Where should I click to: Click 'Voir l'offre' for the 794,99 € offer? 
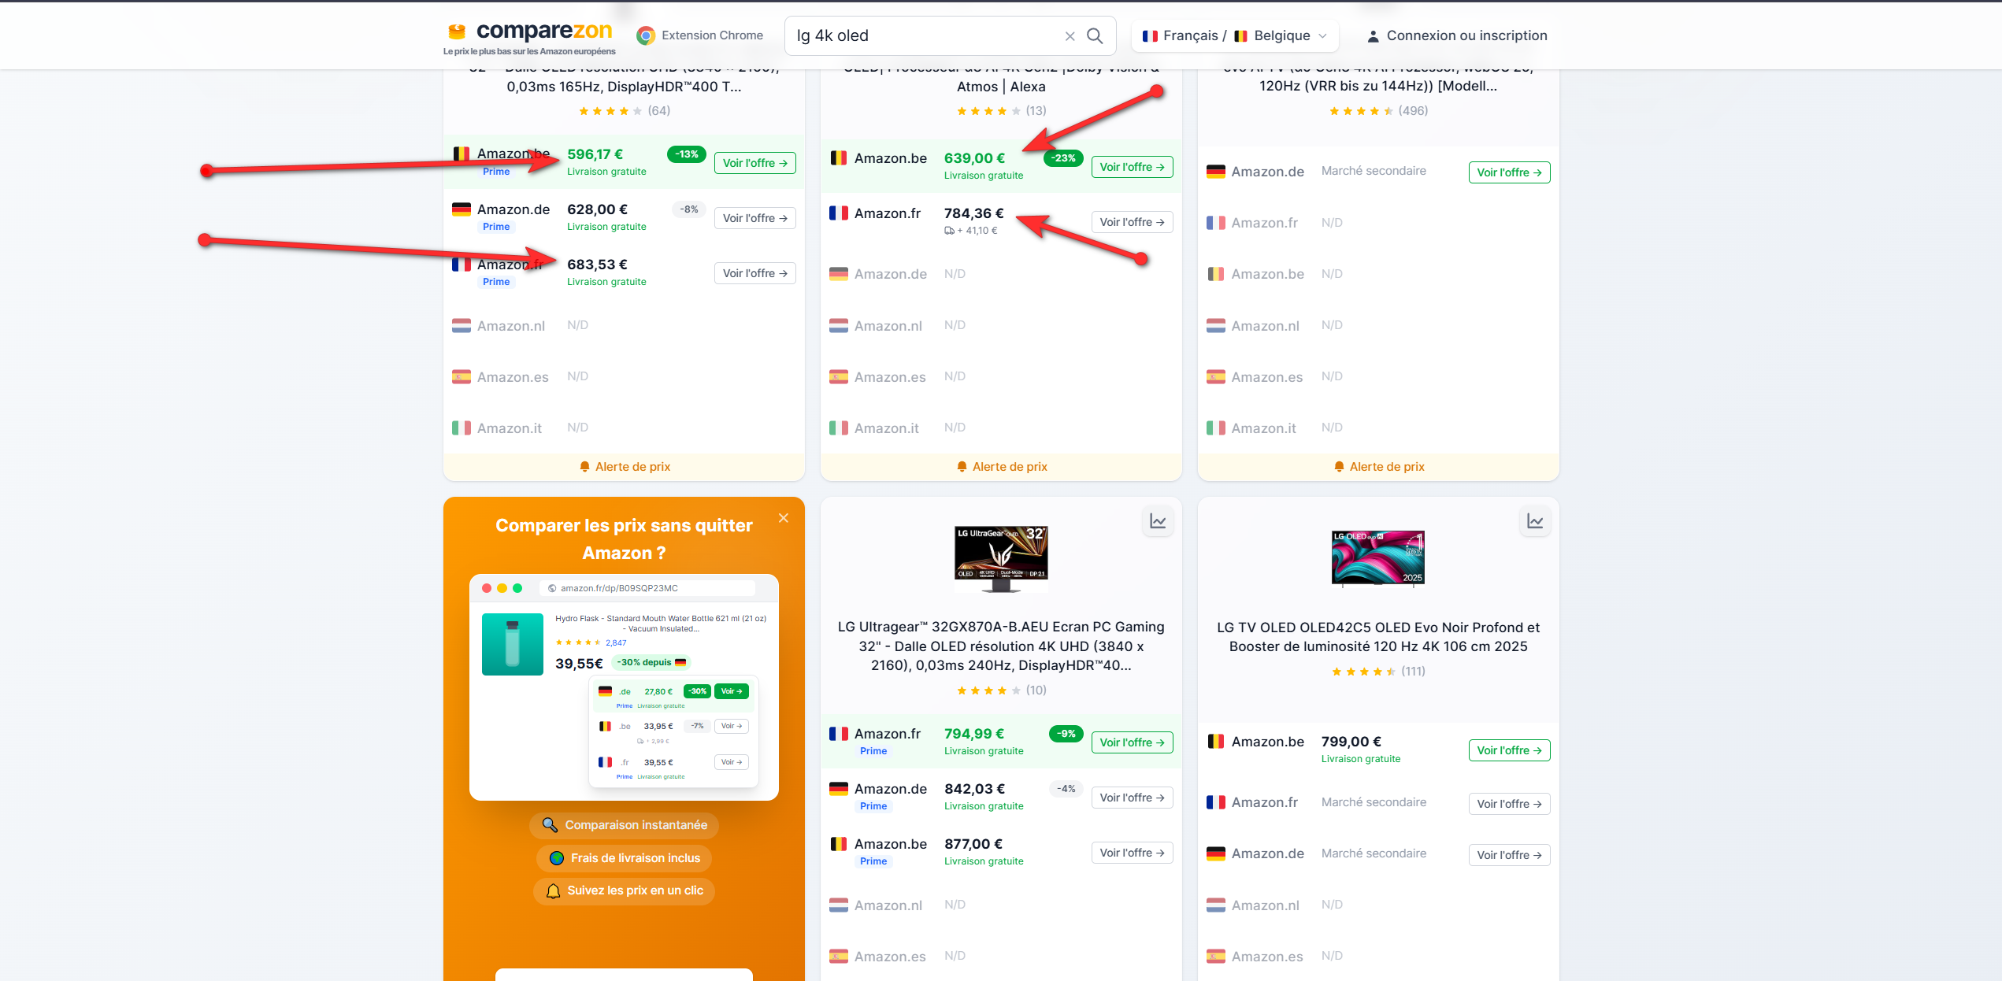[x=1132, y=742]
